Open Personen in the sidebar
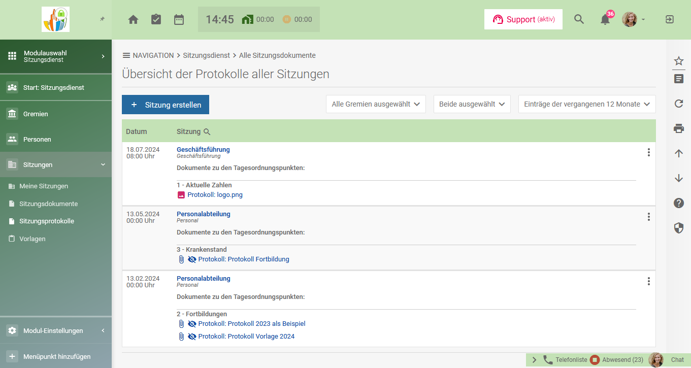 56,139
